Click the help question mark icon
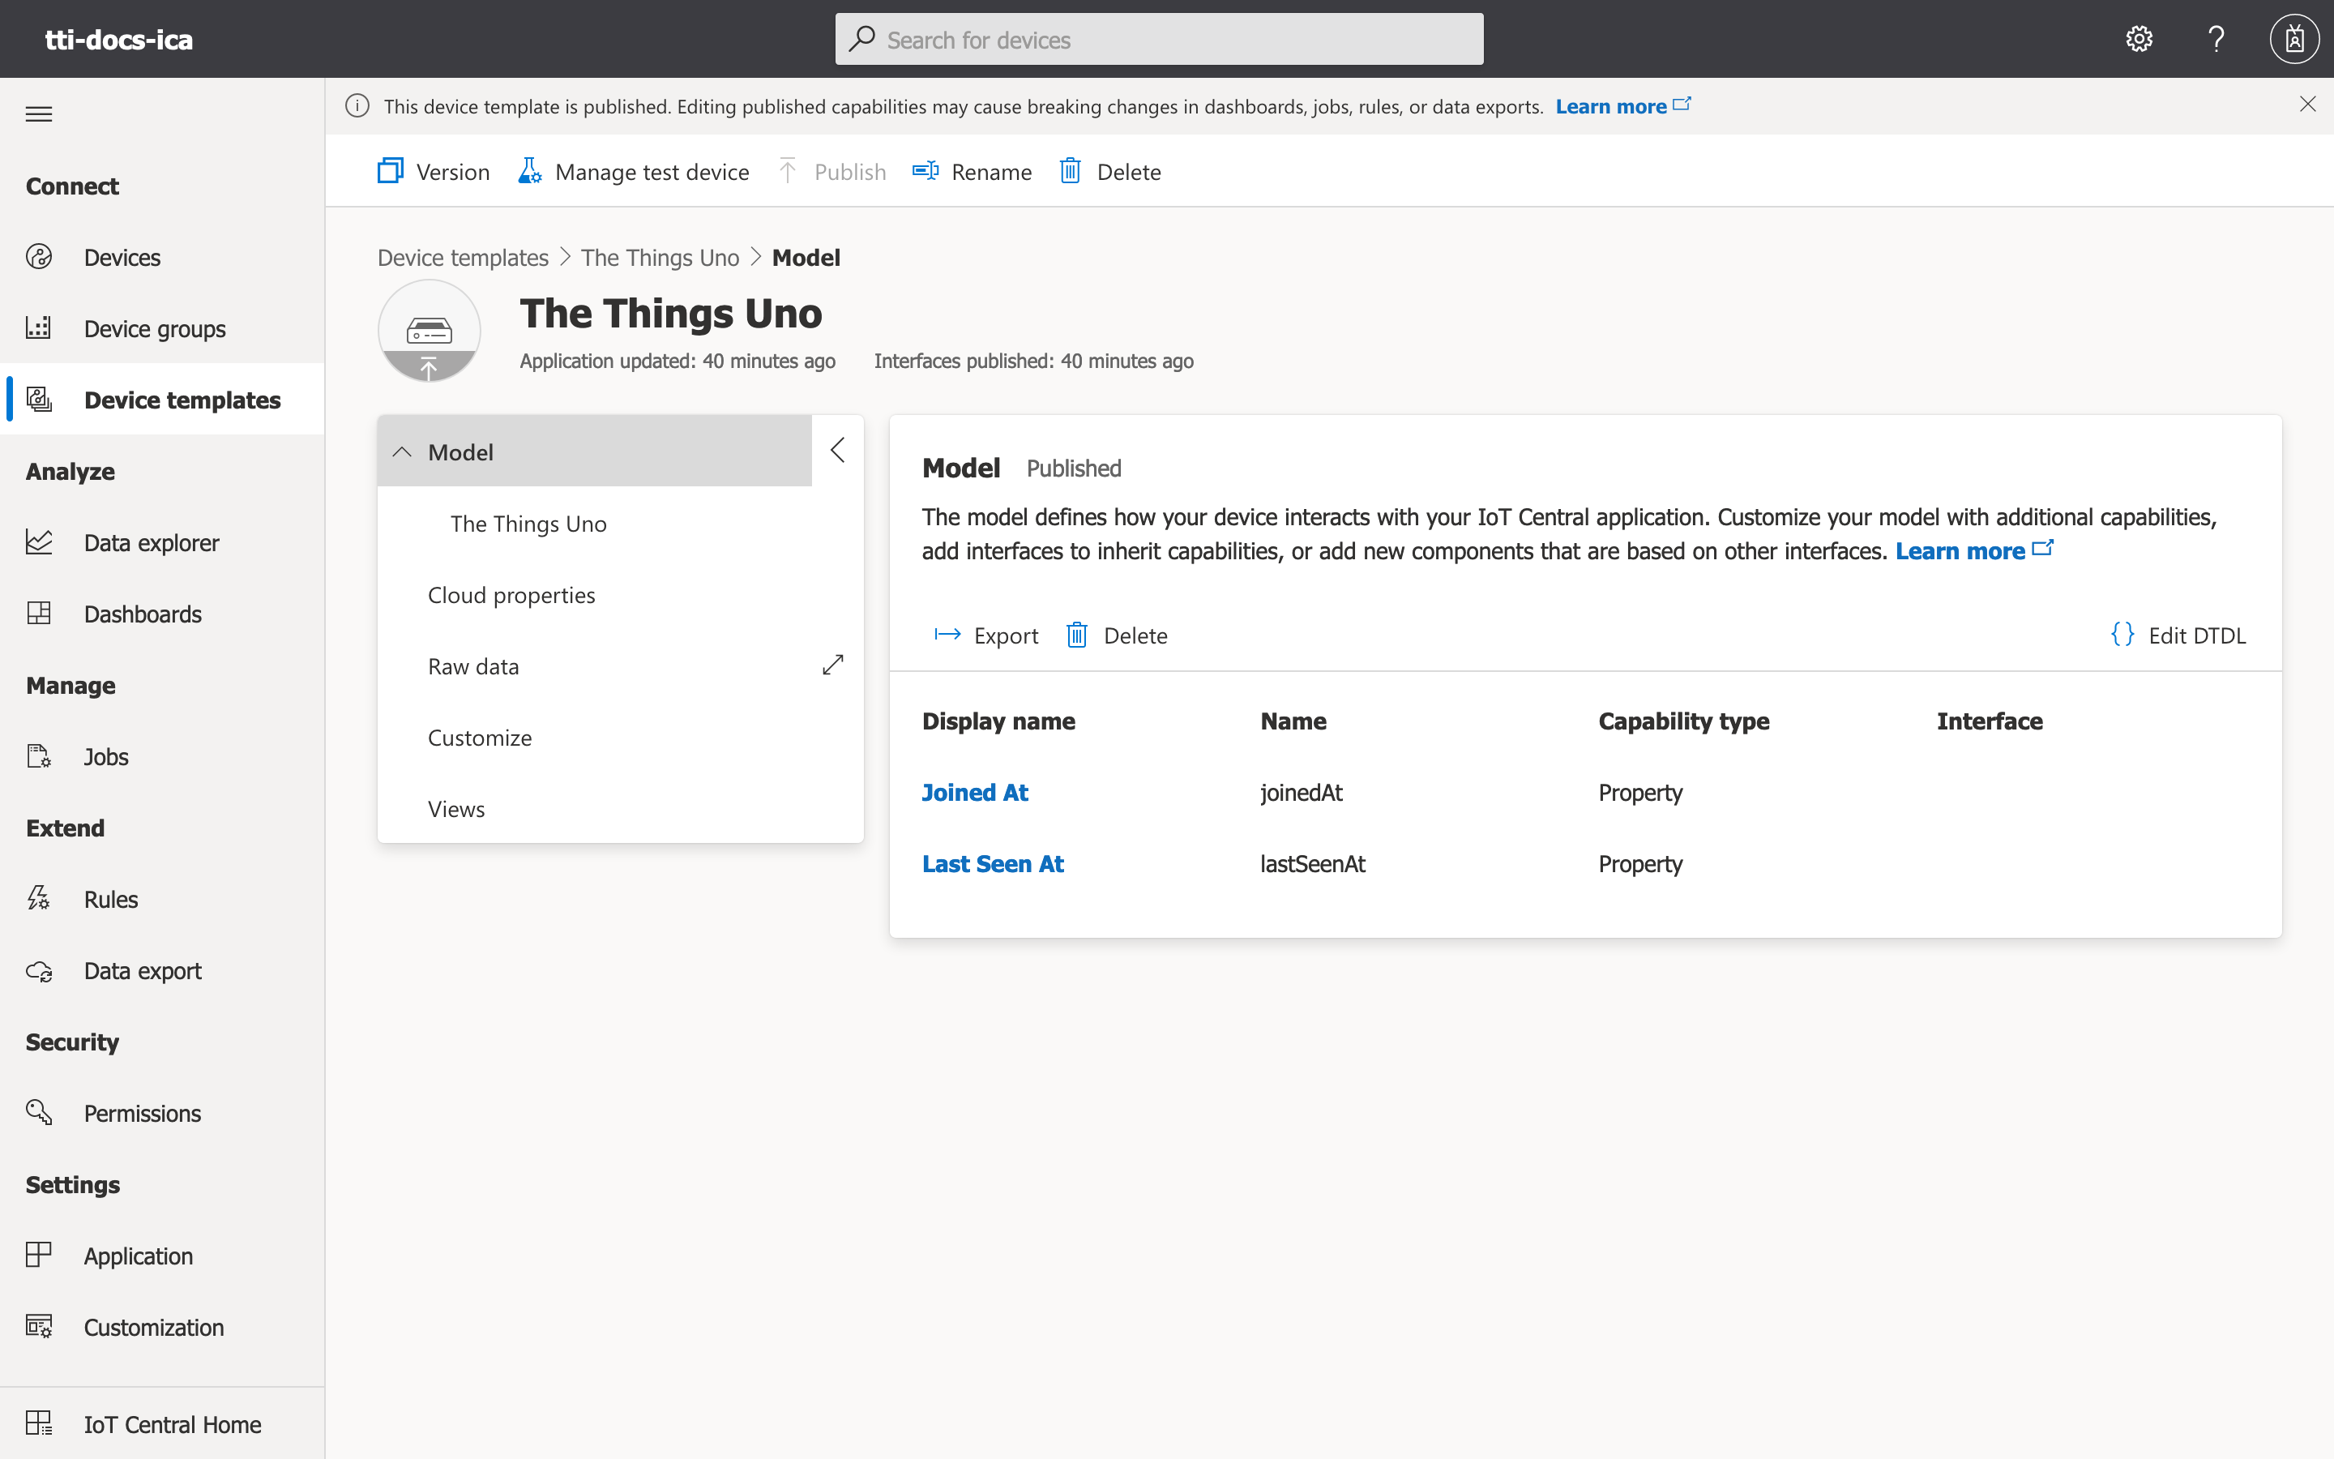 (2216, 39)
